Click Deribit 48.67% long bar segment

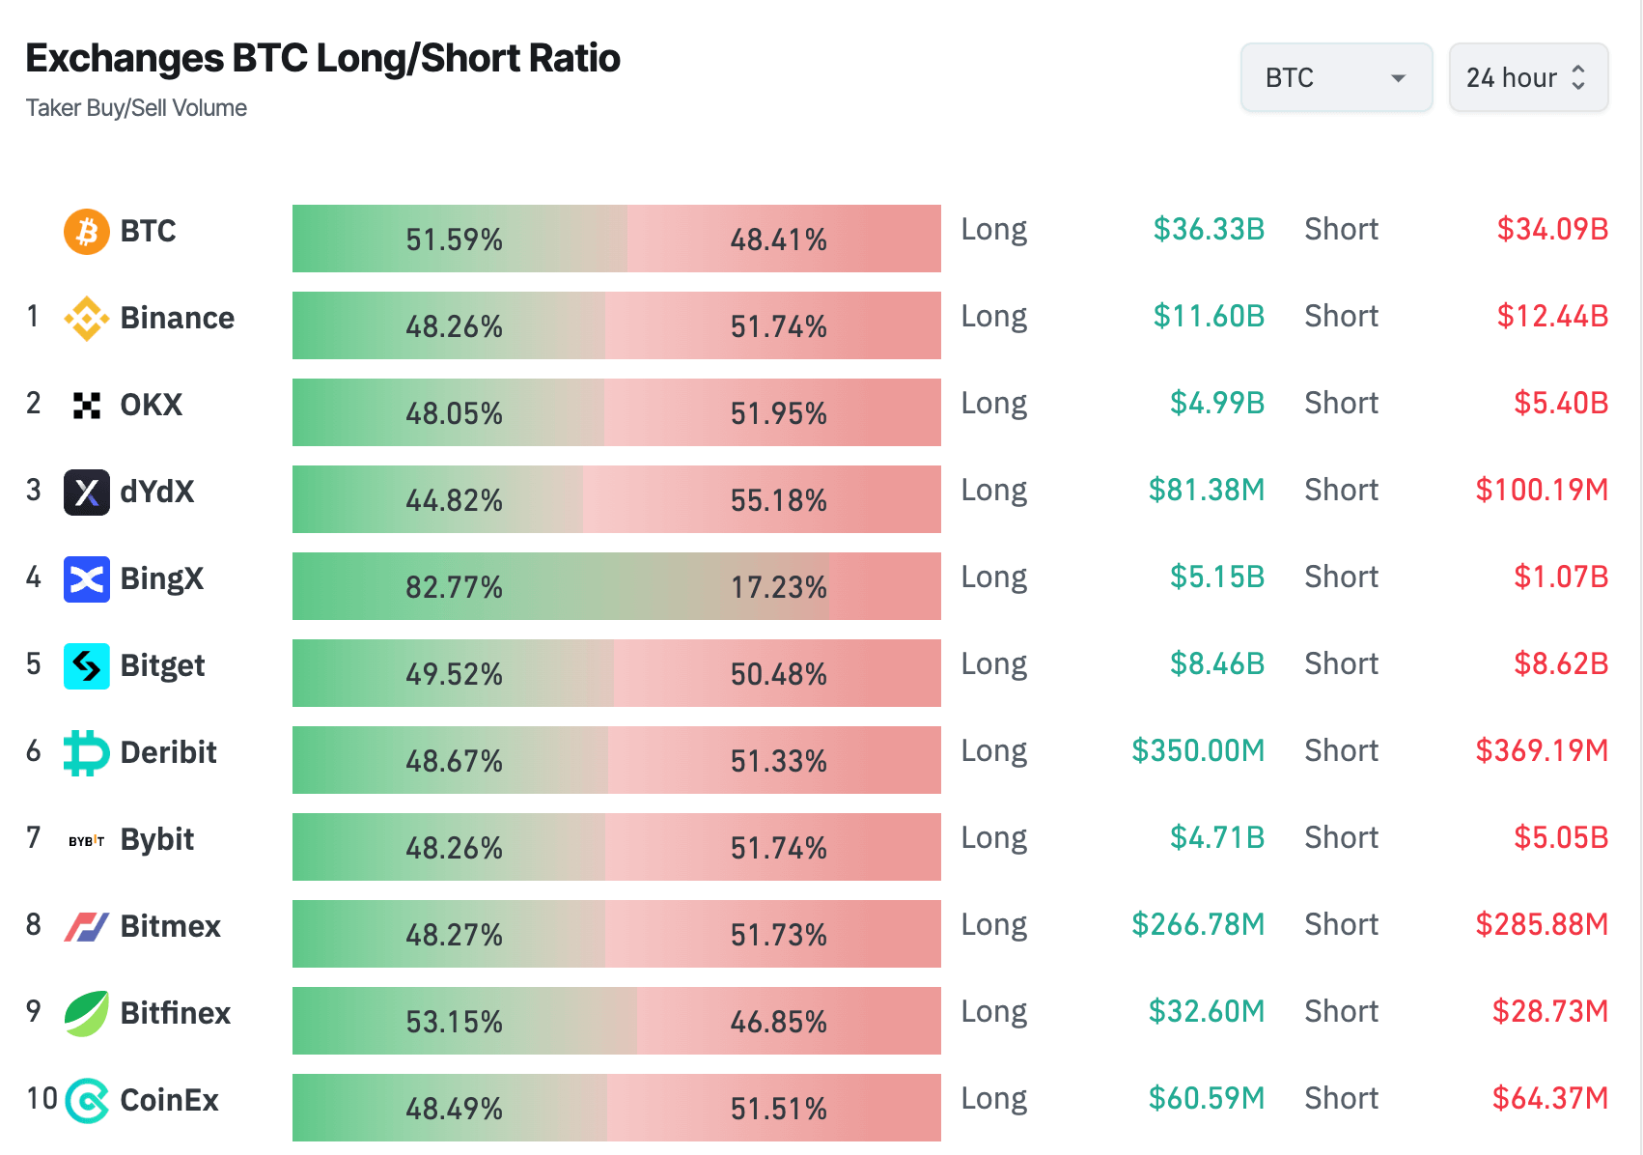point(450,760)
